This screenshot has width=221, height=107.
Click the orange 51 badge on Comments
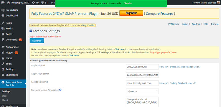pos(20,40)
